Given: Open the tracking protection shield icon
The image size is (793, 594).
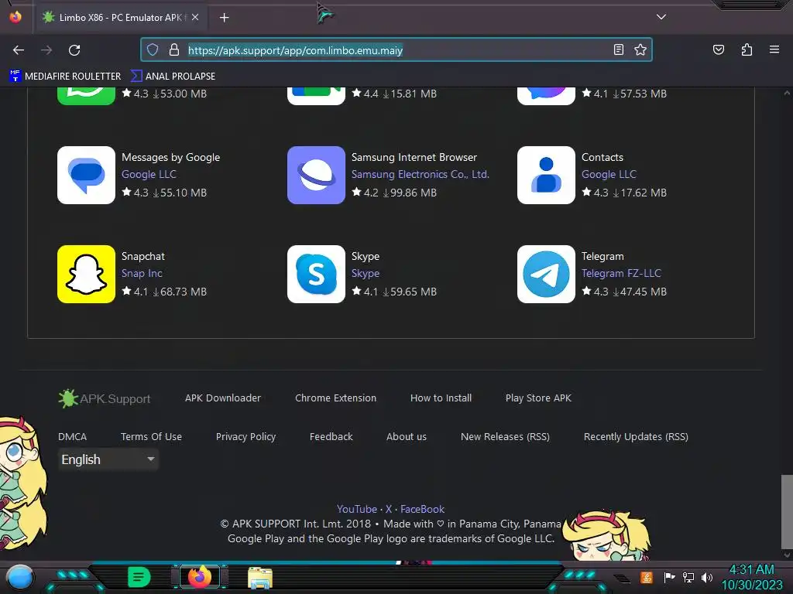Looking at the screenshot, I should pyautogui.click(x=153, y=49).
